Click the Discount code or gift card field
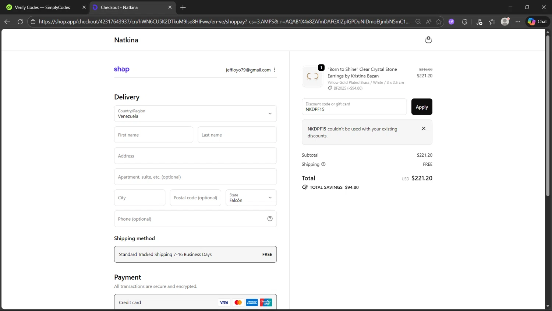Image resolution: width=552 pixels, height=311 pixels. [x=354, y=106]
